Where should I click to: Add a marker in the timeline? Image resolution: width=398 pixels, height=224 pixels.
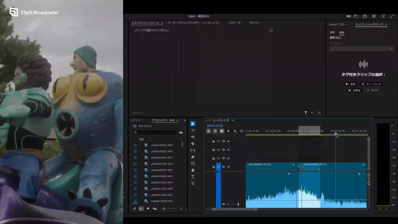(229, 131)
